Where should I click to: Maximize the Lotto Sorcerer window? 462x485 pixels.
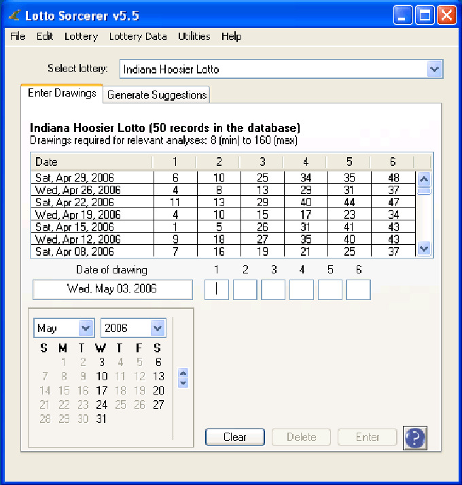[425, 15]
